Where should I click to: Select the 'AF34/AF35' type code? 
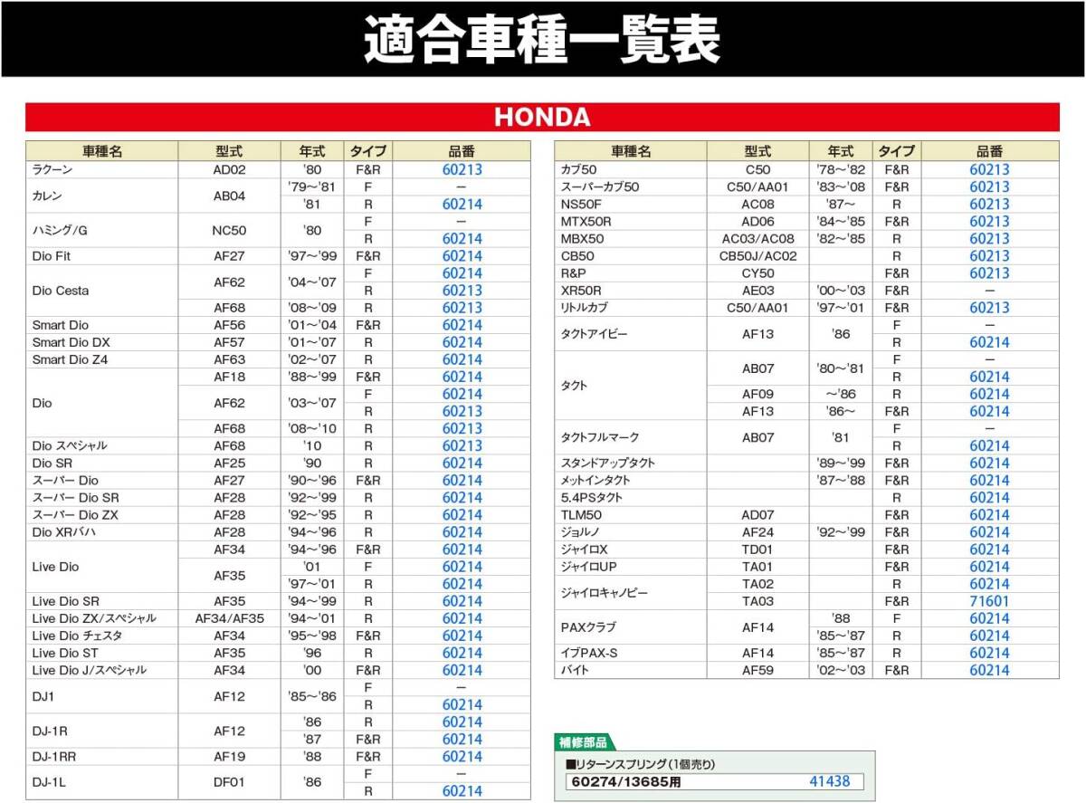[229, 618]
